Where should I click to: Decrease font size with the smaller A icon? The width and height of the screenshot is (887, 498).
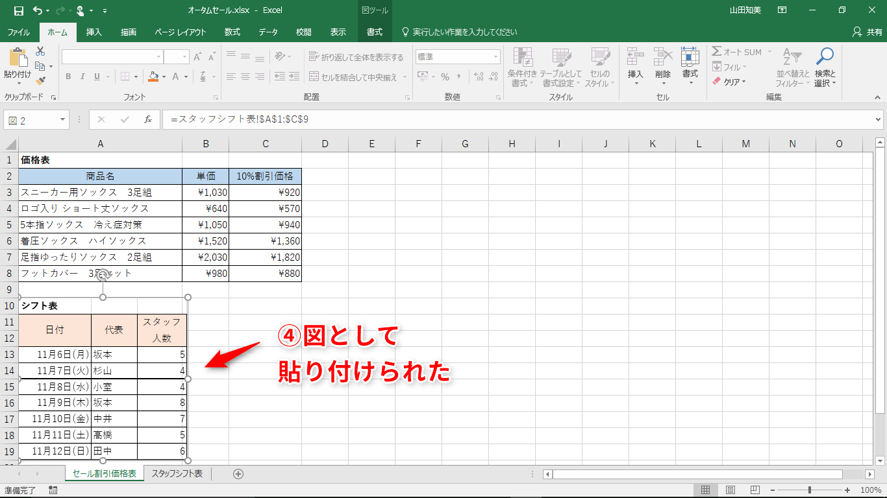[x=212, y=57]
